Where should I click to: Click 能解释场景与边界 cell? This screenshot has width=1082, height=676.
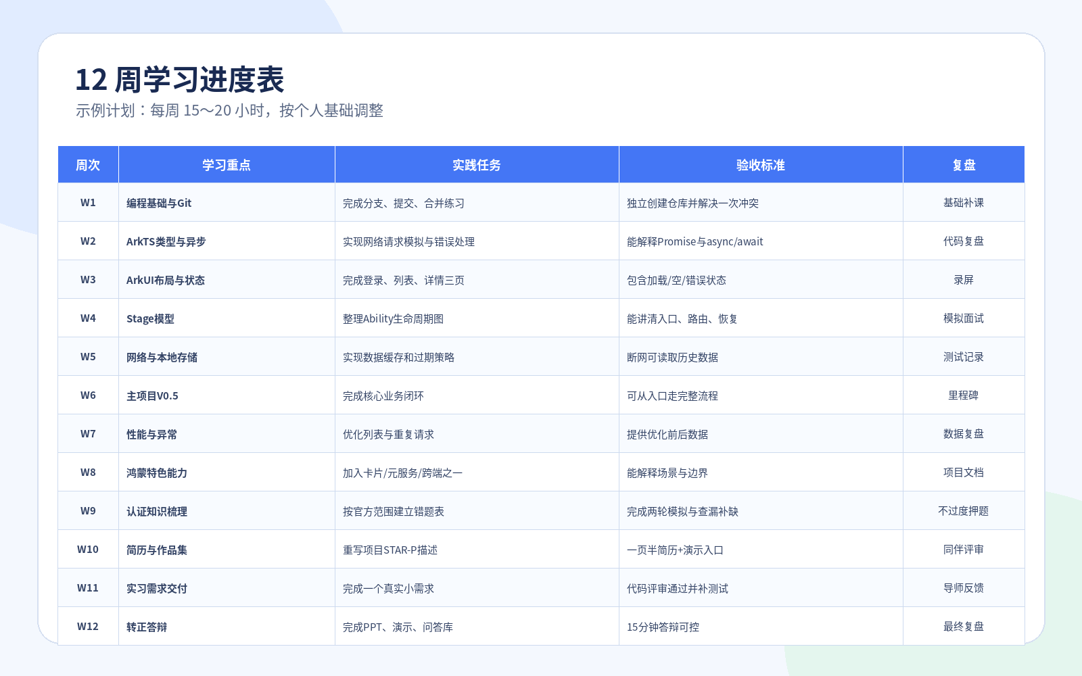coord(761,472)
